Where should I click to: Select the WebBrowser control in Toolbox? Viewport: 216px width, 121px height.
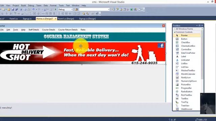point(187,109)
